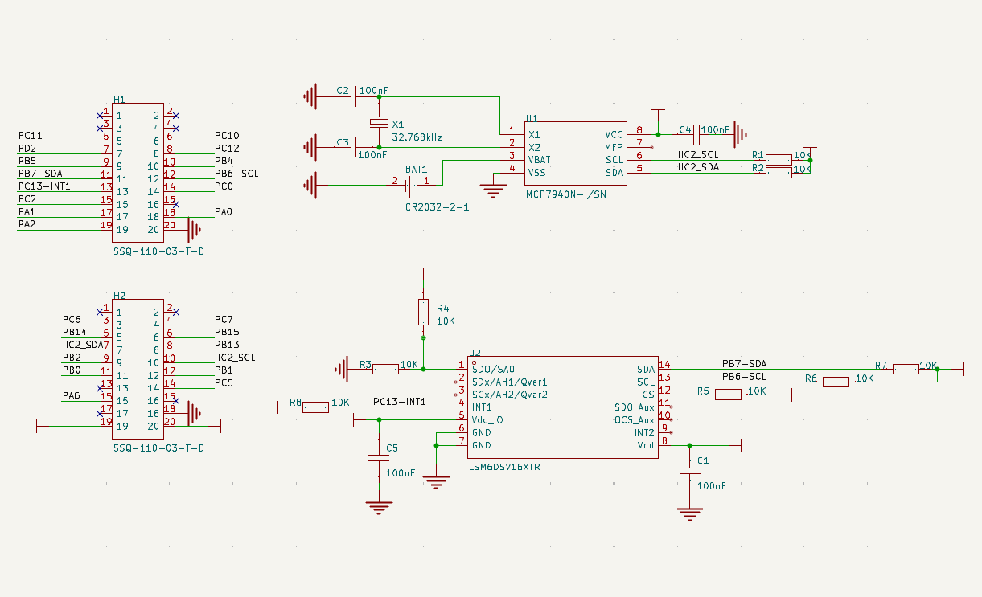Select capacitor C2 symbol
The width and height of the screenshot is (982, 597).
(355, 97)
